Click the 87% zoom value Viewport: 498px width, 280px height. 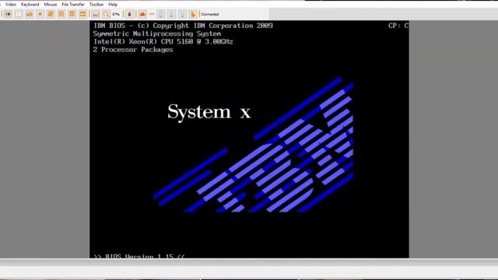116,14
